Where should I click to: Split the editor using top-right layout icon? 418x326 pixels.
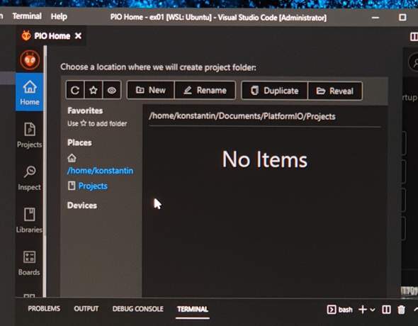click(x=414, y=37)
